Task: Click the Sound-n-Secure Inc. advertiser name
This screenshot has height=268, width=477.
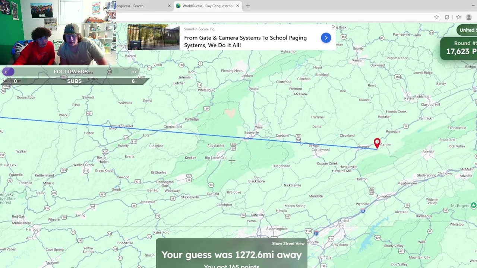Action: [199, 29]
